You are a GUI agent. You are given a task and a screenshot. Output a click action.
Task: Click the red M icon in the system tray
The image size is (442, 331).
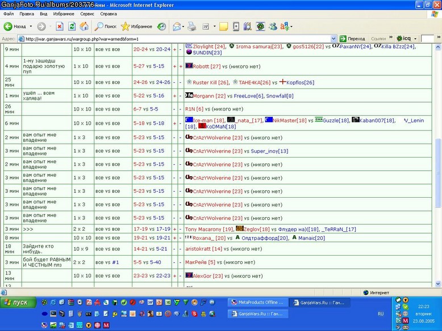pos(405,321)
